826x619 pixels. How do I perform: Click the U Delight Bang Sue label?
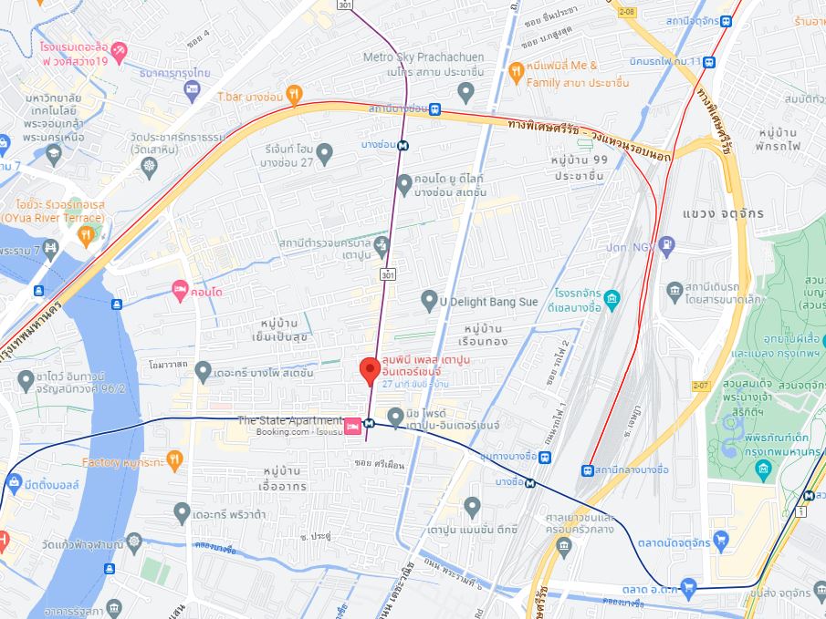[x=488, y=302]
